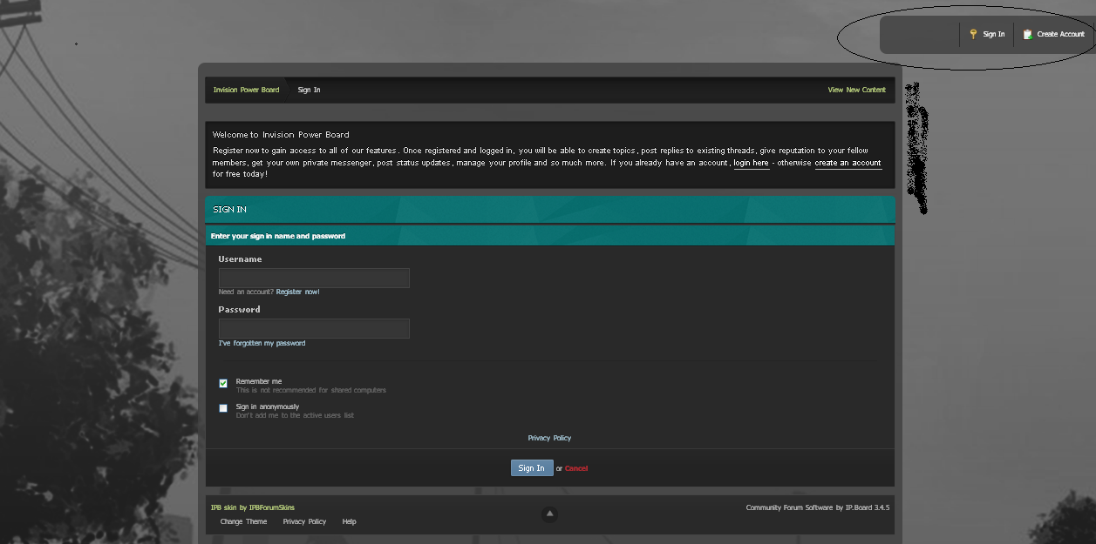Open View New Content link
This screenshot has width=1096, height=544.
[856, 90]
